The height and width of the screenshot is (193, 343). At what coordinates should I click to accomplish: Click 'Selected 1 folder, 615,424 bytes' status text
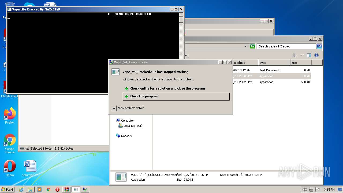pyautogui.click(x=52, y=149)
